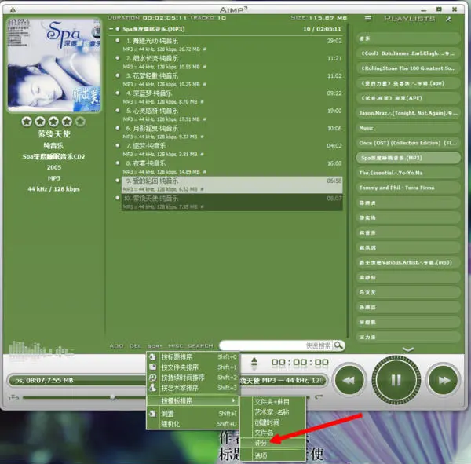Select track 5 with duration 19:00
This screenshot has height=464, width=471.
[232, 114]
